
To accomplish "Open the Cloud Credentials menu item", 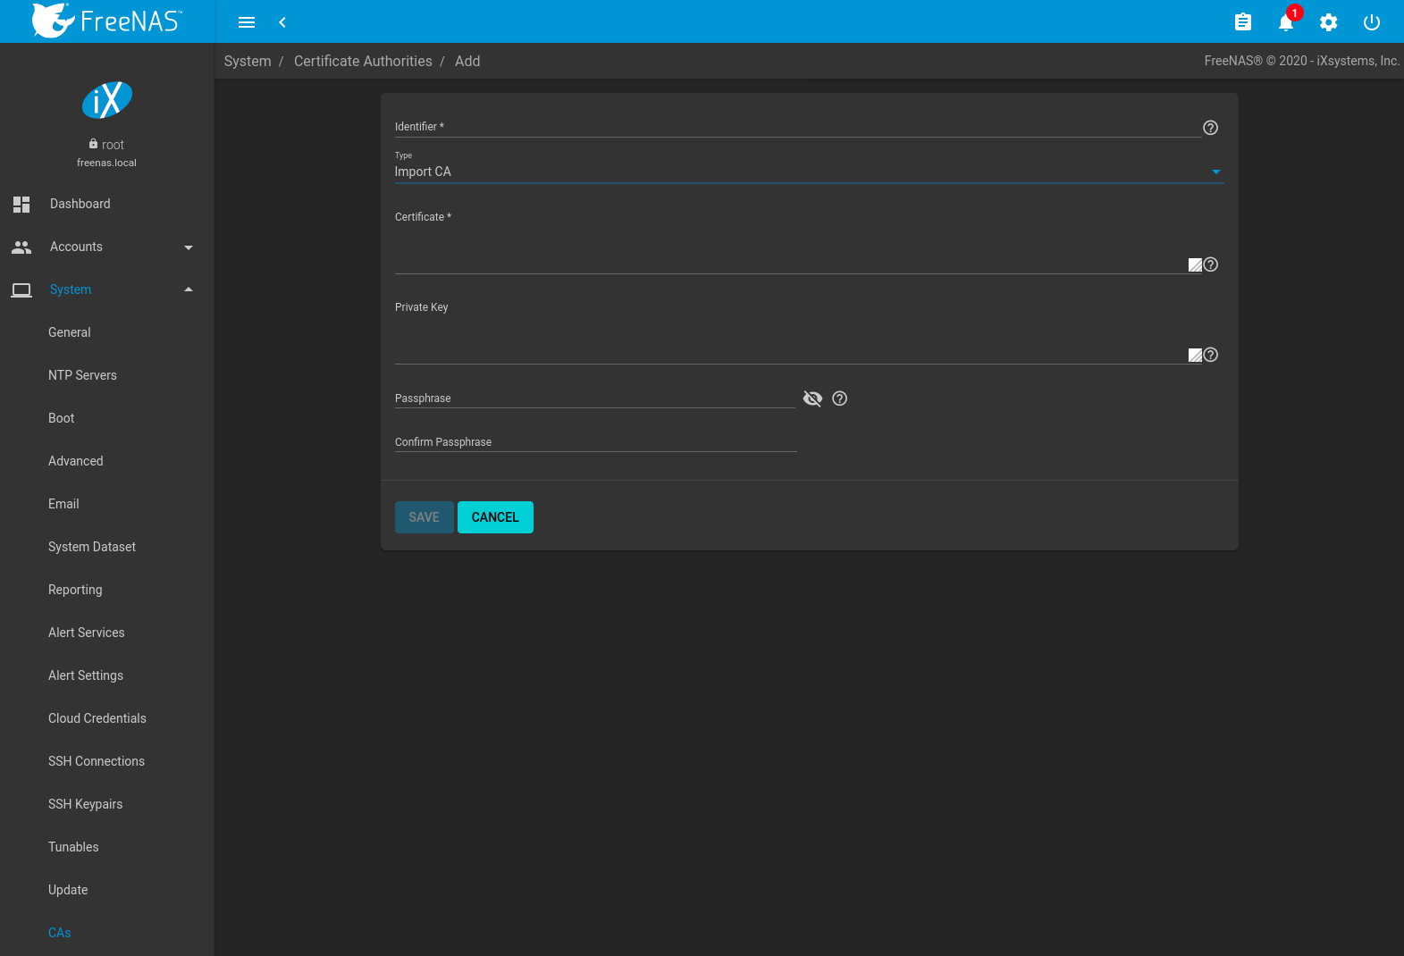I will click(97, 718).
